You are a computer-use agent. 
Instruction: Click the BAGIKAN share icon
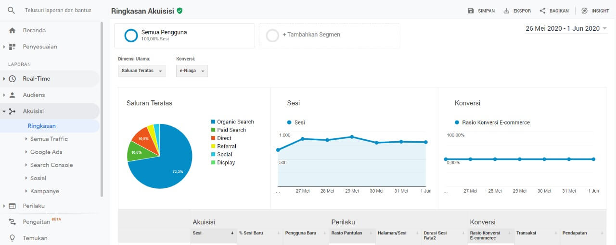(542, 11)
